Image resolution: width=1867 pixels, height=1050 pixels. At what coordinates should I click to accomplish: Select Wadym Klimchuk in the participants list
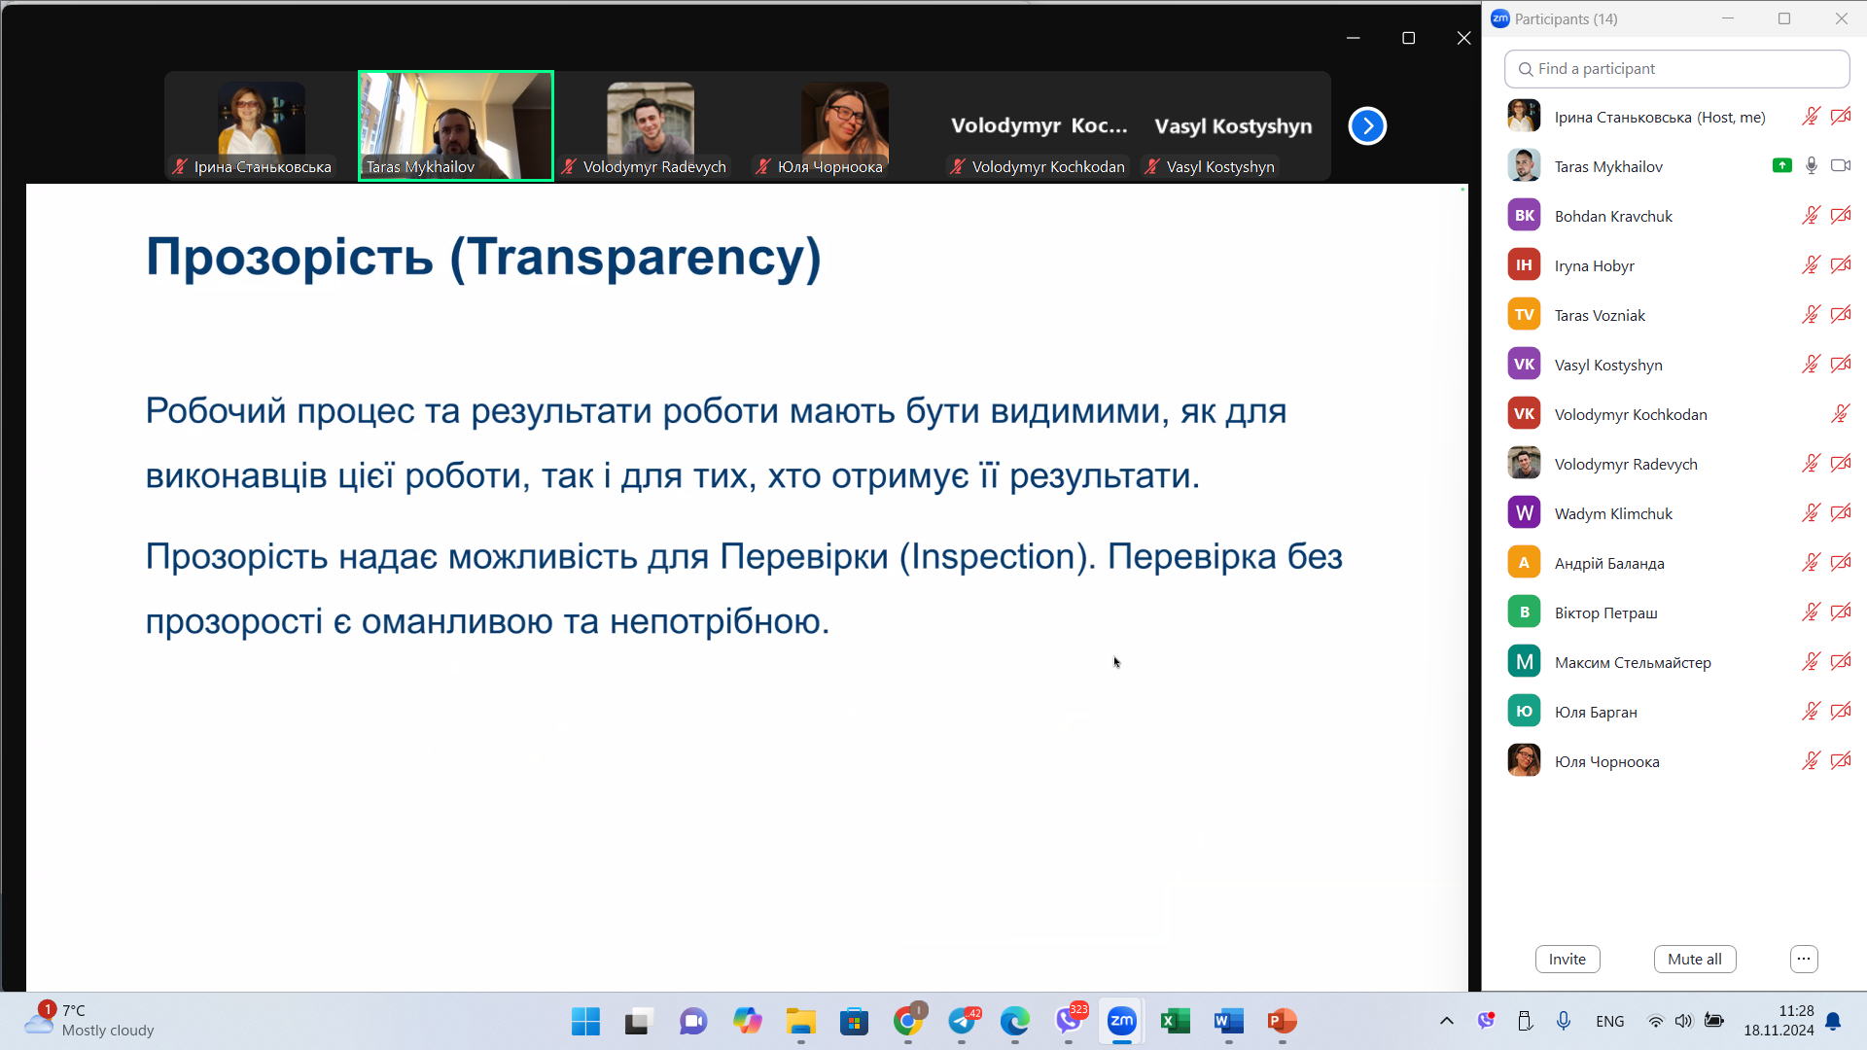coord(1613,513)
